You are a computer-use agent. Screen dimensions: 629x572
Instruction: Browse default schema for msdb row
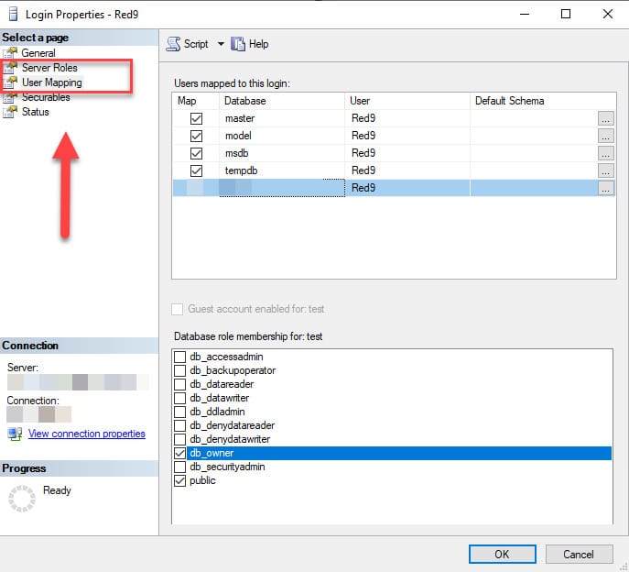[606, 153]
